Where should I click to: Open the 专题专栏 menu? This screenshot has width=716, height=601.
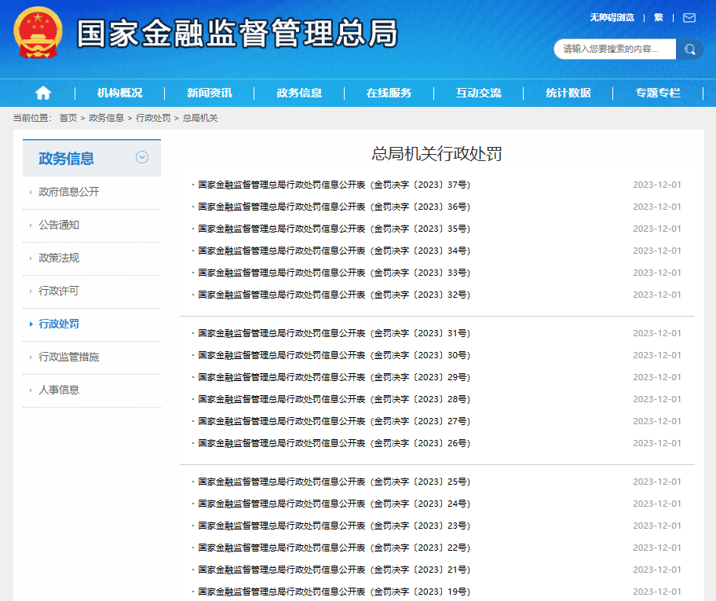658,93
